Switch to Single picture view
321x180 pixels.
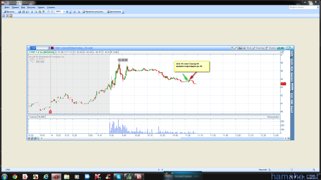pos(11,16)
